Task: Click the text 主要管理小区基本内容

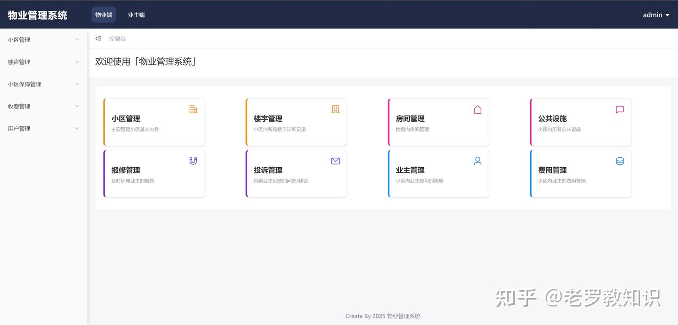Action: [135, 129]
